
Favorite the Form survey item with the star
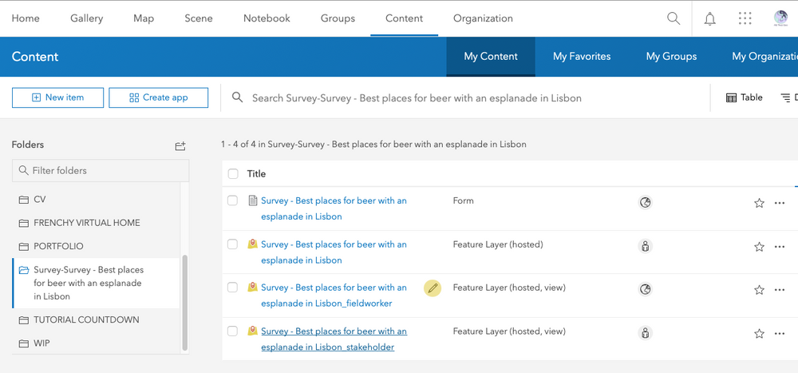(759, 203)
